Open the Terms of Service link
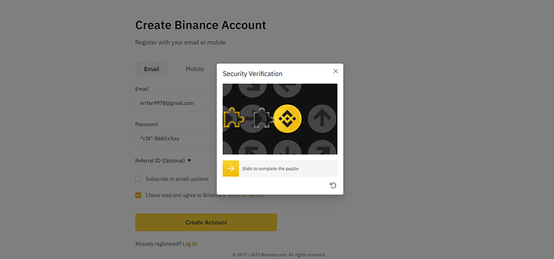The height and width of the screenshot is (259, 554). point(245,195)
